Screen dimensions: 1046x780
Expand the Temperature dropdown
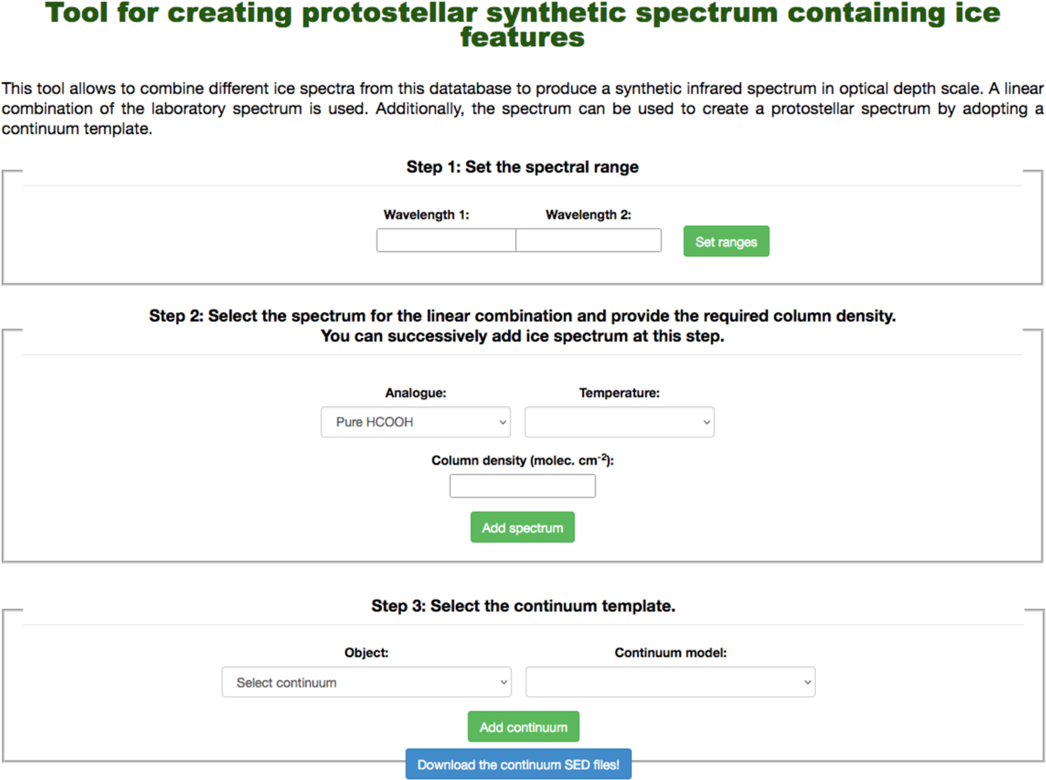619,423
